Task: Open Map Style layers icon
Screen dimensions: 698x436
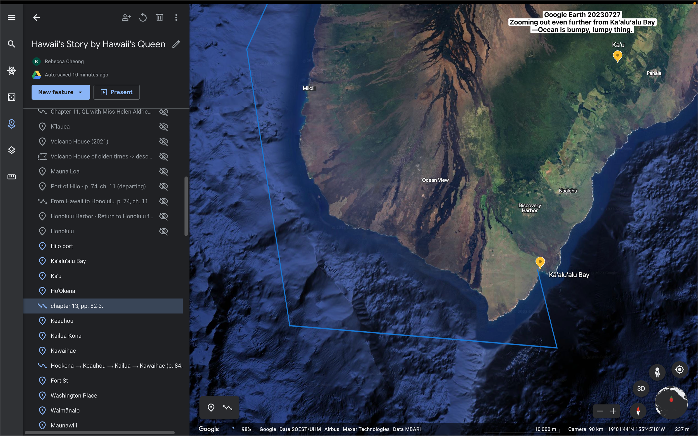Action: coord(11,150)
